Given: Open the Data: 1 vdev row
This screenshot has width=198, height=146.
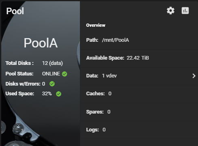Looking at the screenshot, I should pyautogui.click(x=139, y=76).
